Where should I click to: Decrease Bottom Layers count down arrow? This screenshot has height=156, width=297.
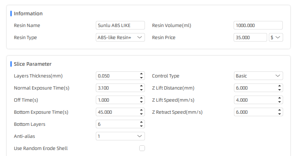(x=141, y=126)
